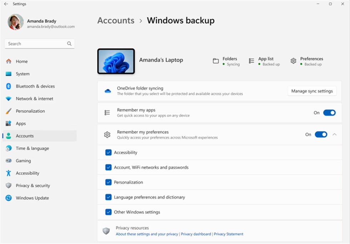
Task: Uncheck Language preferences and dictionary
Action: click(108, 197)
